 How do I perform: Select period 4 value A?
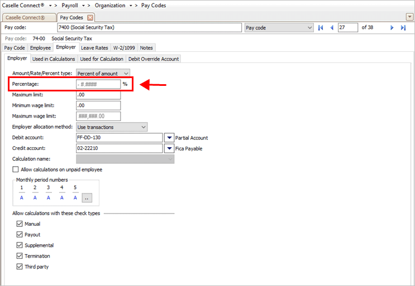(x=61, y=198)
